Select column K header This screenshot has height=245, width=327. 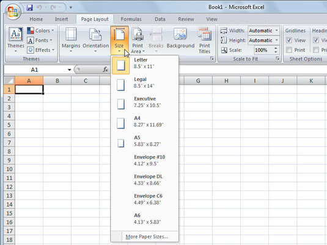310,81
